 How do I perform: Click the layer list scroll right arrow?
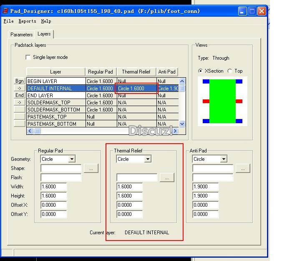pyautogui.click(x=175, y=131)
